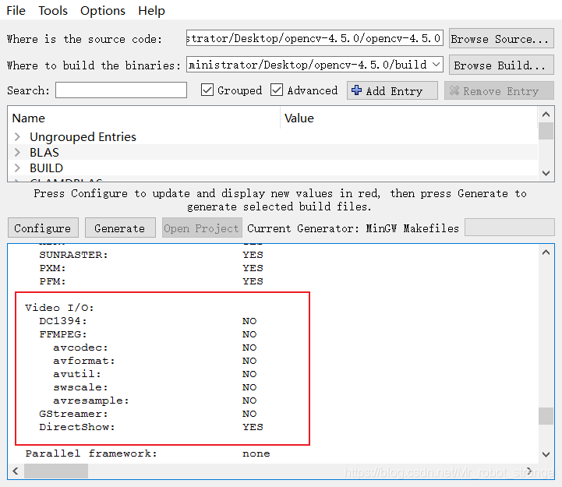562x487 pixels.
Task: Focus the Search input field
Action: 121,90
